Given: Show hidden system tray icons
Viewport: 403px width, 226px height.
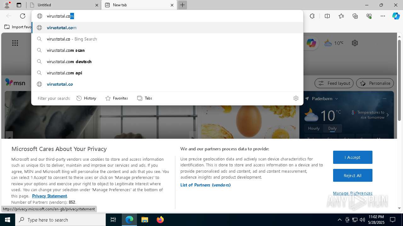Looking at the screenshot, I should click(339, 220).
